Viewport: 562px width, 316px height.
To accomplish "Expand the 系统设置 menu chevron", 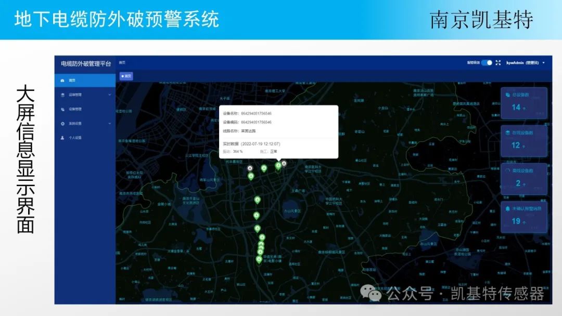I will [x=109, y=124].
